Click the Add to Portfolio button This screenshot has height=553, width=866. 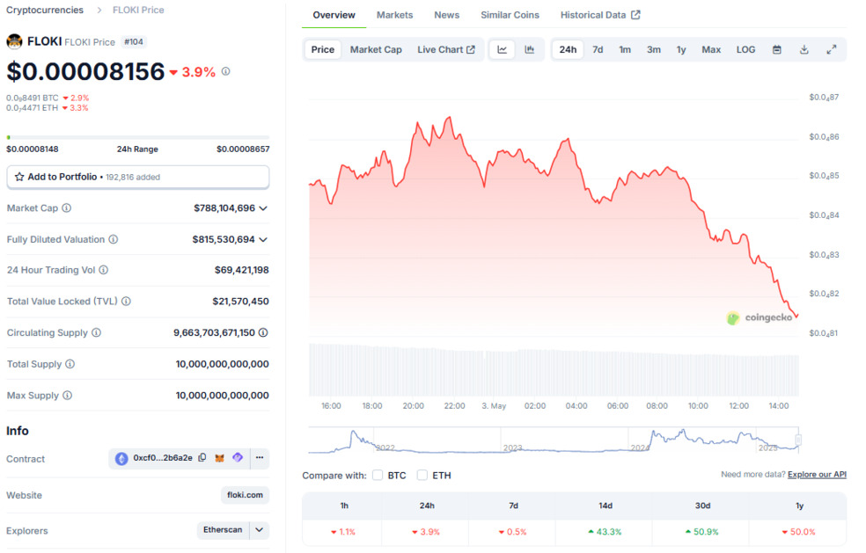click(x=138, y=177)
